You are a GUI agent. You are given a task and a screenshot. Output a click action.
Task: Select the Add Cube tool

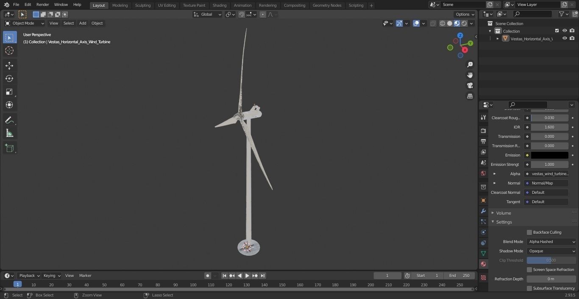(x=9, y=148)
